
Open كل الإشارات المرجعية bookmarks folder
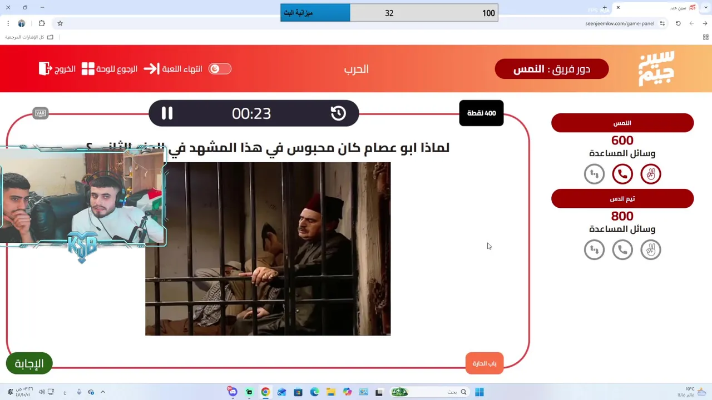click(x=29, y=37)
